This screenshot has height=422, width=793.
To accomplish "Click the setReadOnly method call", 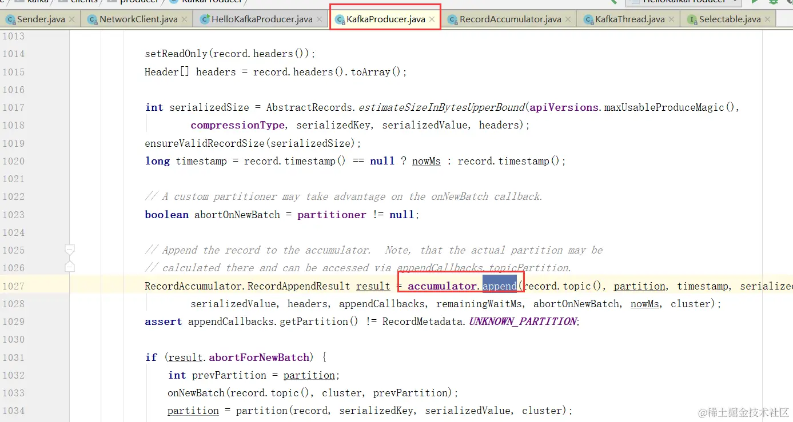I will click(176, 54).
